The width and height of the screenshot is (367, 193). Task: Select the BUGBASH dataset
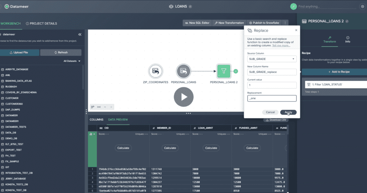tap(11, 87)
